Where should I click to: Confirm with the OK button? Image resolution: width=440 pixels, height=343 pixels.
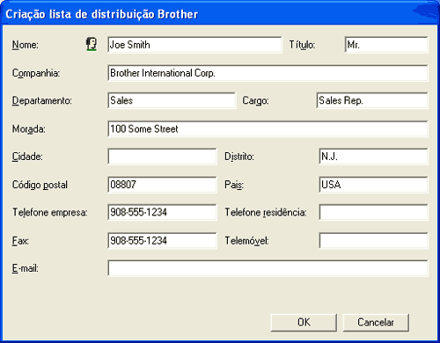coord(304,323)
